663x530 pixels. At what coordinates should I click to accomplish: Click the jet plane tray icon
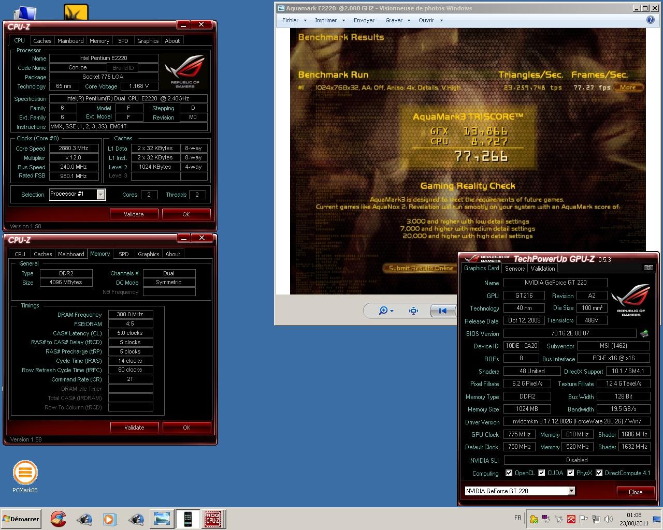pyautogui.click(x=559, y=519)
